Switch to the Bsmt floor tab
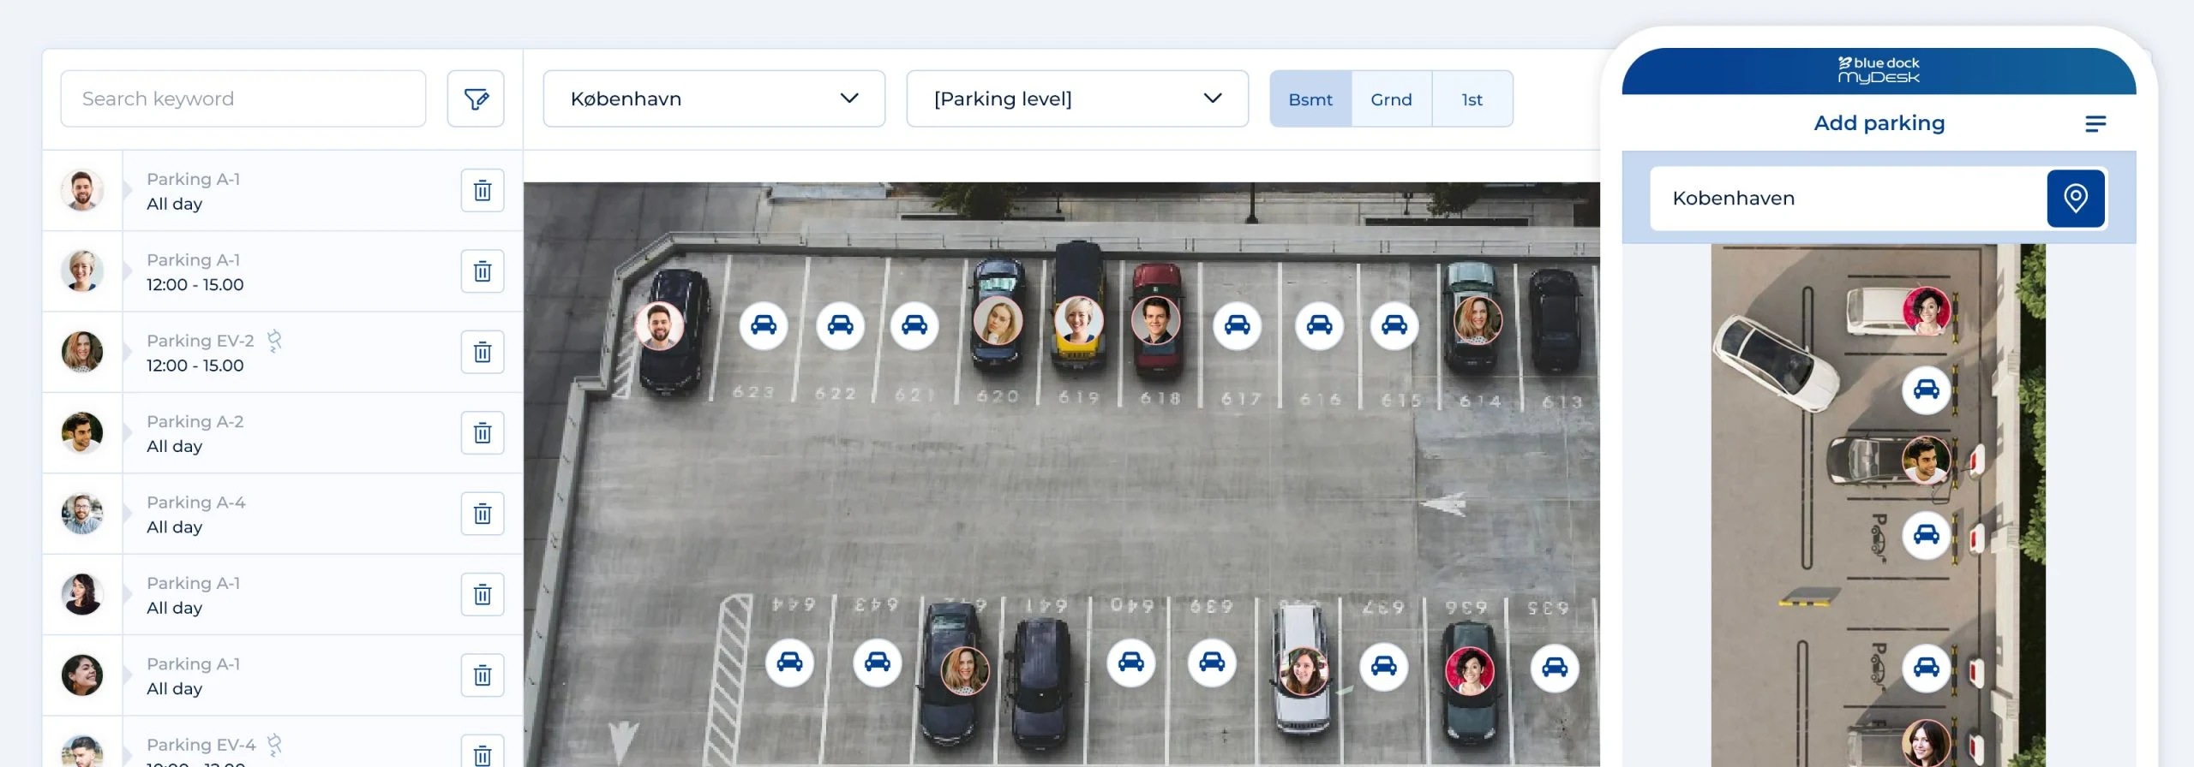Image resolution: width=2194 pixels, height=767 pixels. tap(1310, 99)
